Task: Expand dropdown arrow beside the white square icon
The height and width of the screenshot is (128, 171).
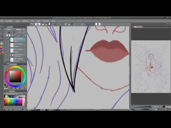Action: point(51,24)
